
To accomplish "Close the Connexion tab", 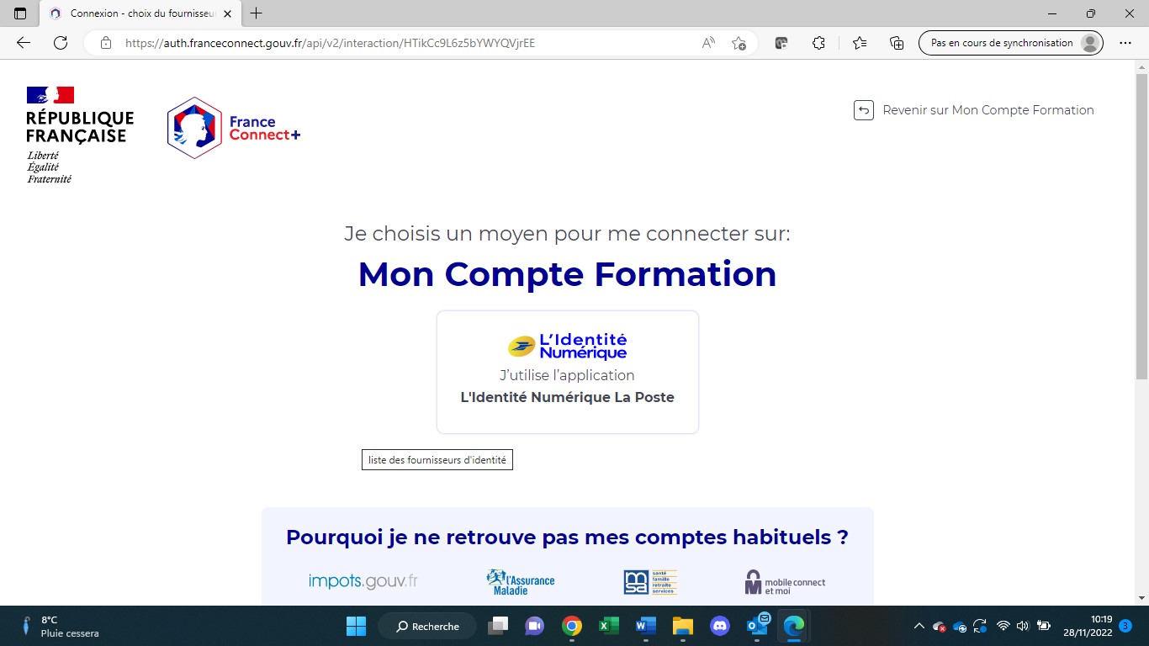I will point(227,13).
